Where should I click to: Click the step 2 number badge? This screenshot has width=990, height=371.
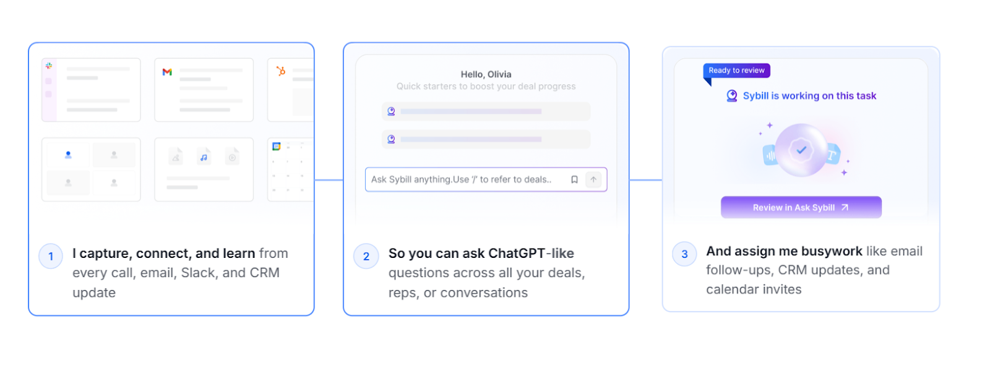(366, 256)
